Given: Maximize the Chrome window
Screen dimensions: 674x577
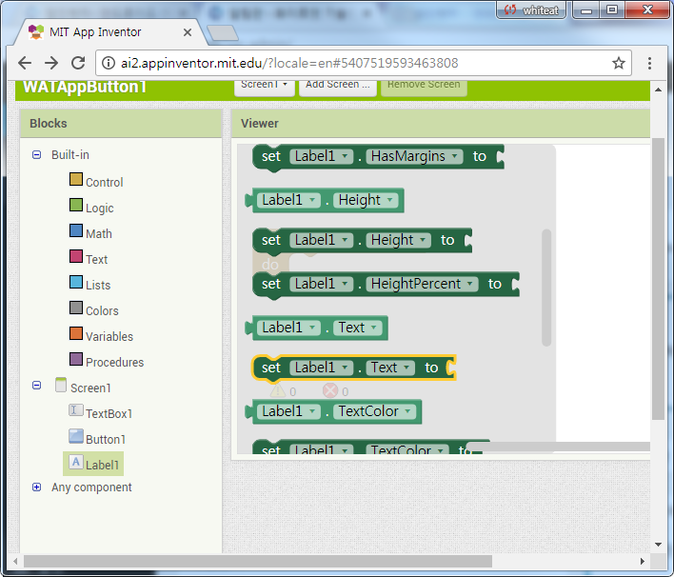Looking at the screenshot, I should pyautogui.click(x=612, y=10).
